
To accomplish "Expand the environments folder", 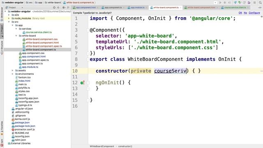I will tap(13, 74).
